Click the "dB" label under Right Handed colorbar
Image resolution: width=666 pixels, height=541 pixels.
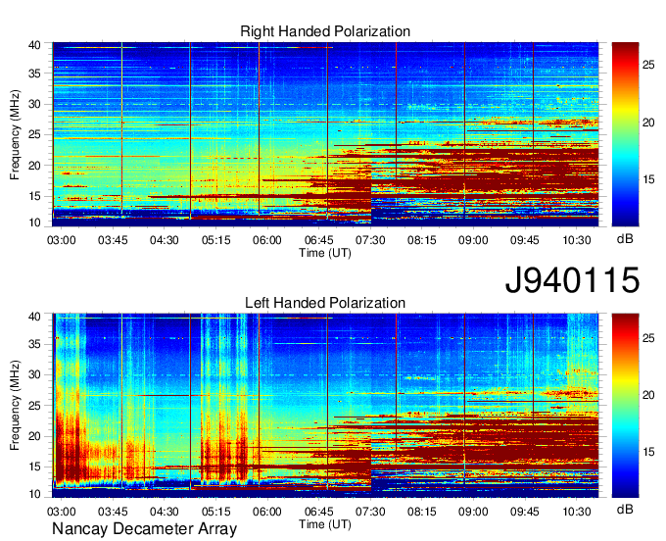tap(625, 239)
